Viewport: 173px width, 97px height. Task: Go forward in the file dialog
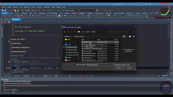68,32
